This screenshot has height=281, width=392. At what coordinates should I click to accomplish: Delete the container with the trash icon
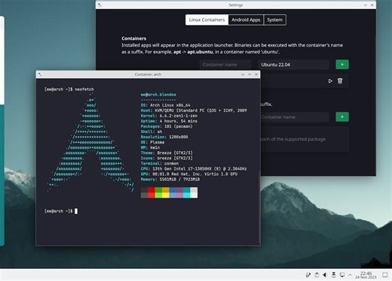[340, 81]
